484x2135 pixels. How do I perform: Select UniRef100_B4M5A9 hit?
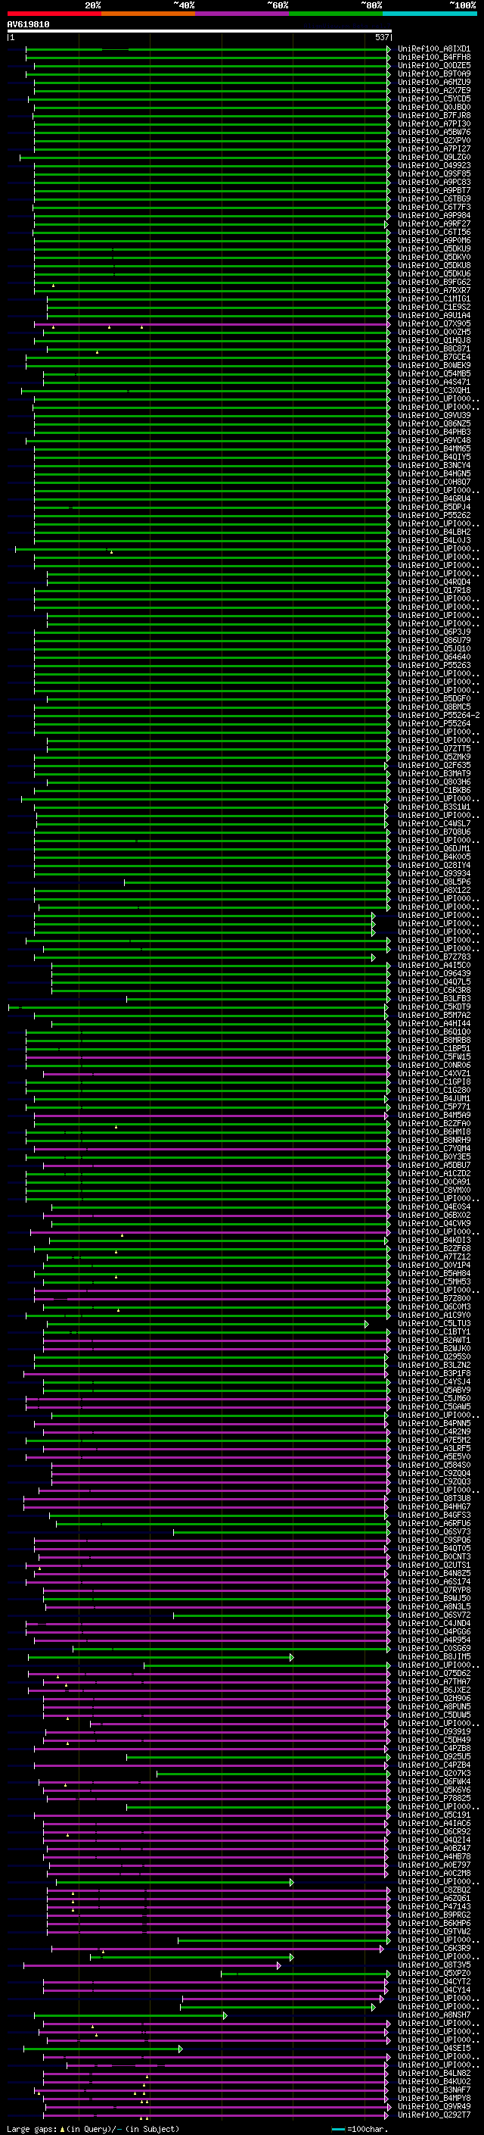click(x=433, y=1115)
